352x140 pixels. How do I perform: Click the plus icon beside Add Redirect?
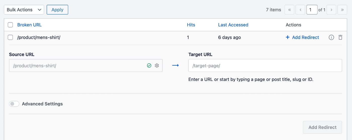(x=288, y=37)
